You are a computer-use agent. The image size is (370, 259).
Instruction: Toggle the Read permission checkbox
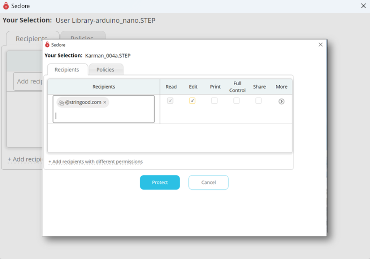tap(170, 101)
